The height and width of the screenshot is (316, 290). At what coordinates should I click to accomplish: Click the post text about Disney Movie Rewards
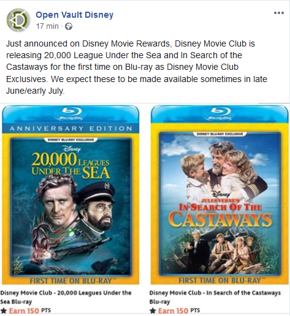(x=137, y=67)
